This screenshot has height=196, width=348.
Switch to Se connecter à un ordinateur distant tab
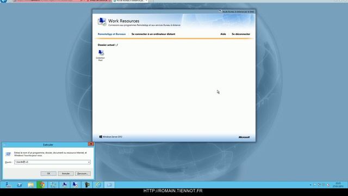coord(153,34)
